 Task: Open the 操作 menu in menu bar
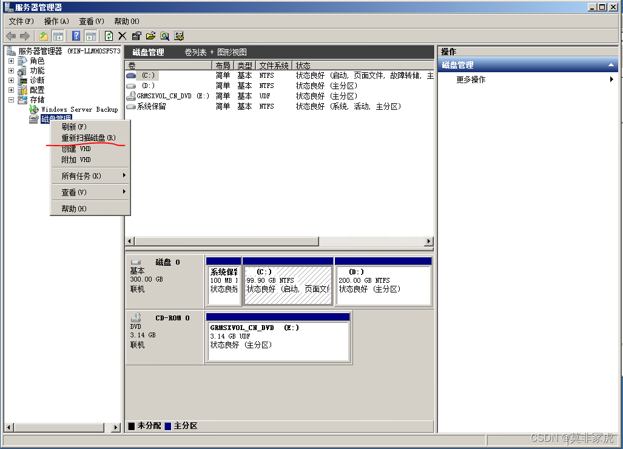click(56, 21)
